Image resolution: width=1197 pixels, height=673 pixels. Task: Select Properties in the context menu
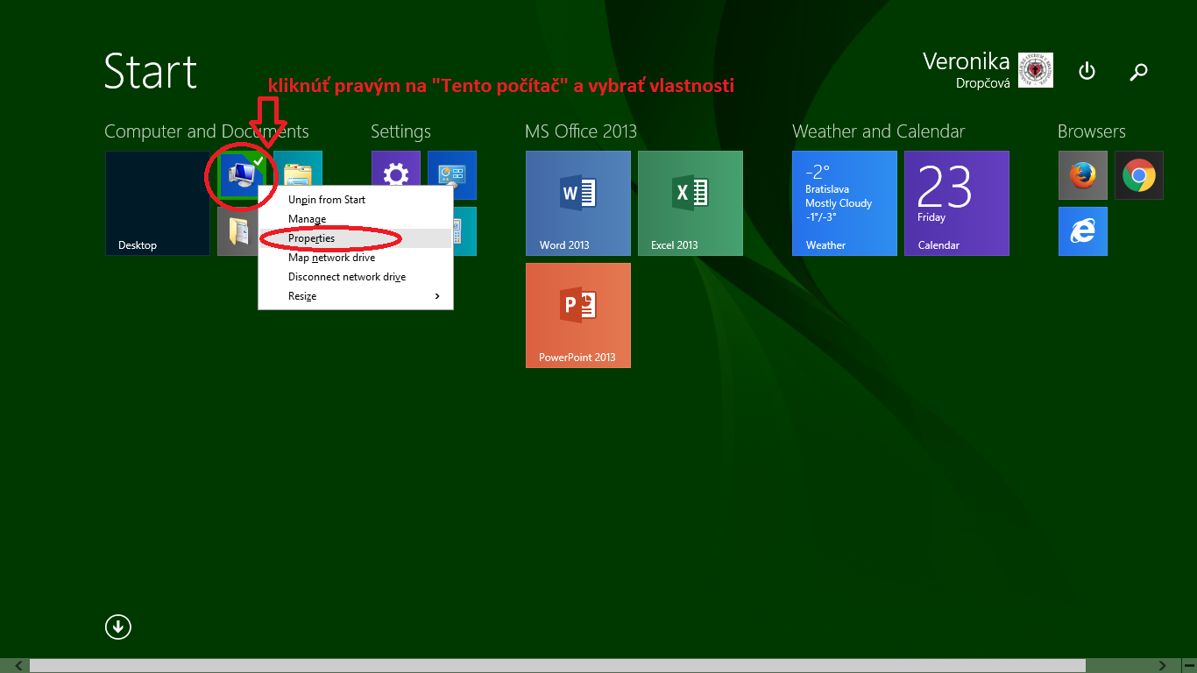pyautogui.click(x=356, y=238)
